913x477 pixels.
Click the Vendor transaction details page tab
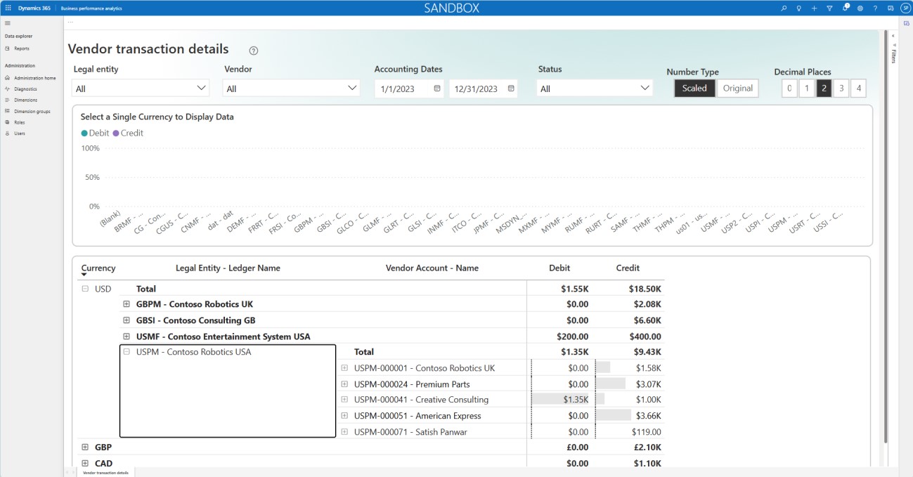click(105, 473)
